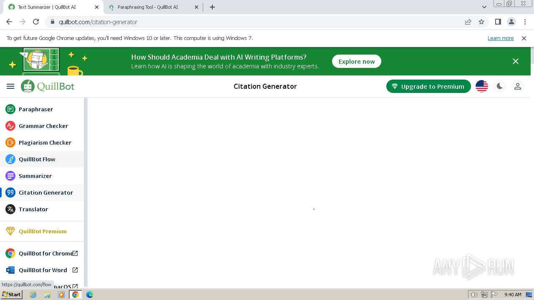Click Explore now on banner
534x300 pixels.
(357, 61)
